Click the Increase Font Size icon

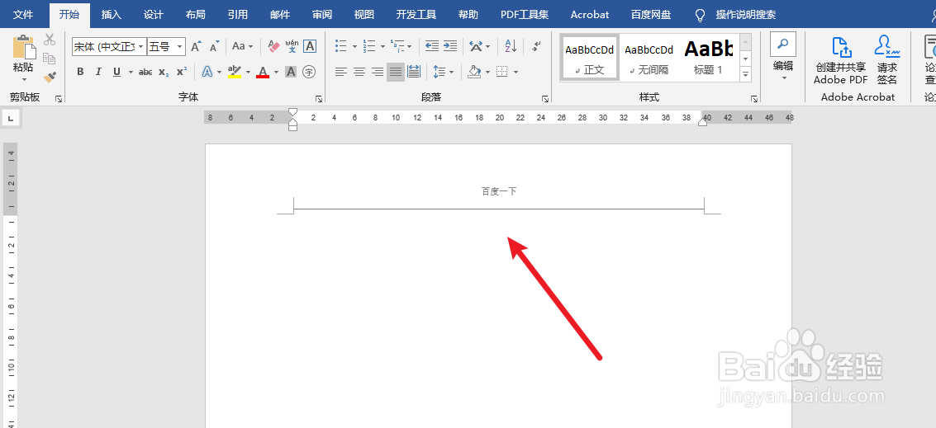click(x=196, y=46)
